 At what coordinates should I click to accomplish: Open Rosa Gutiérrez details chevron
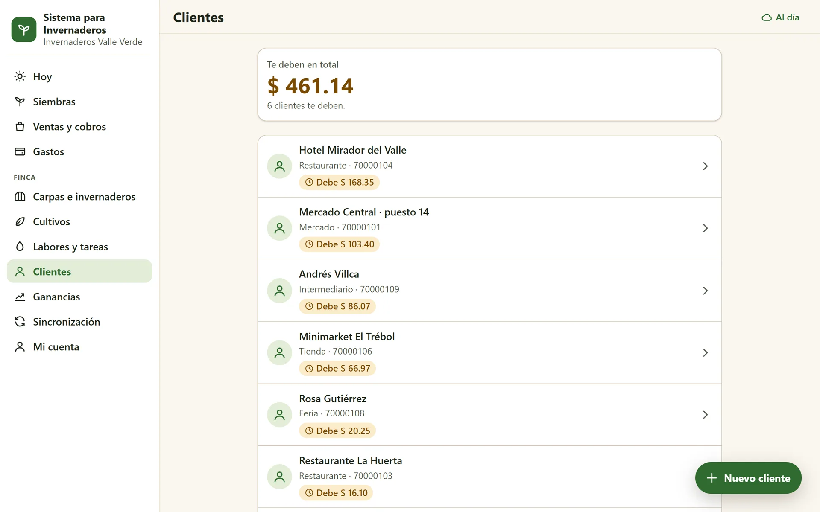[705, 415]
